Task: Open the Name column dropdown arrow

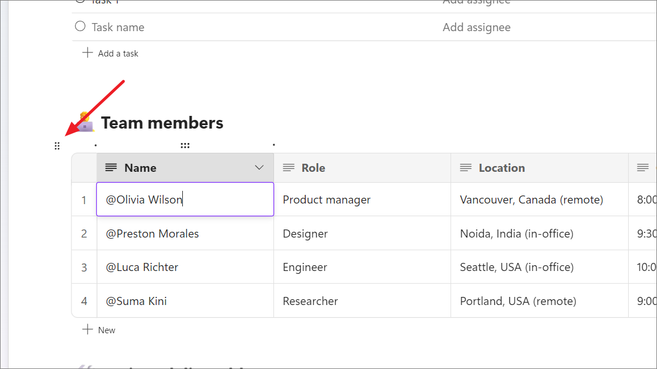Action: 259,168
